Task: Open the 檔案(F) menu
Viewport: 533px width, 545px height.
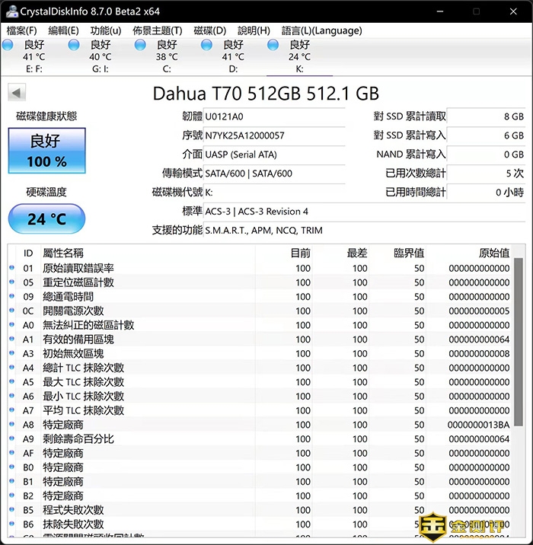Action: click(x=21, y=30)
